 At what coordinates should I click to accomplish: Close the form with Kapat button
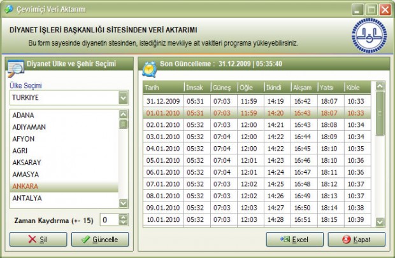point(357,240)
